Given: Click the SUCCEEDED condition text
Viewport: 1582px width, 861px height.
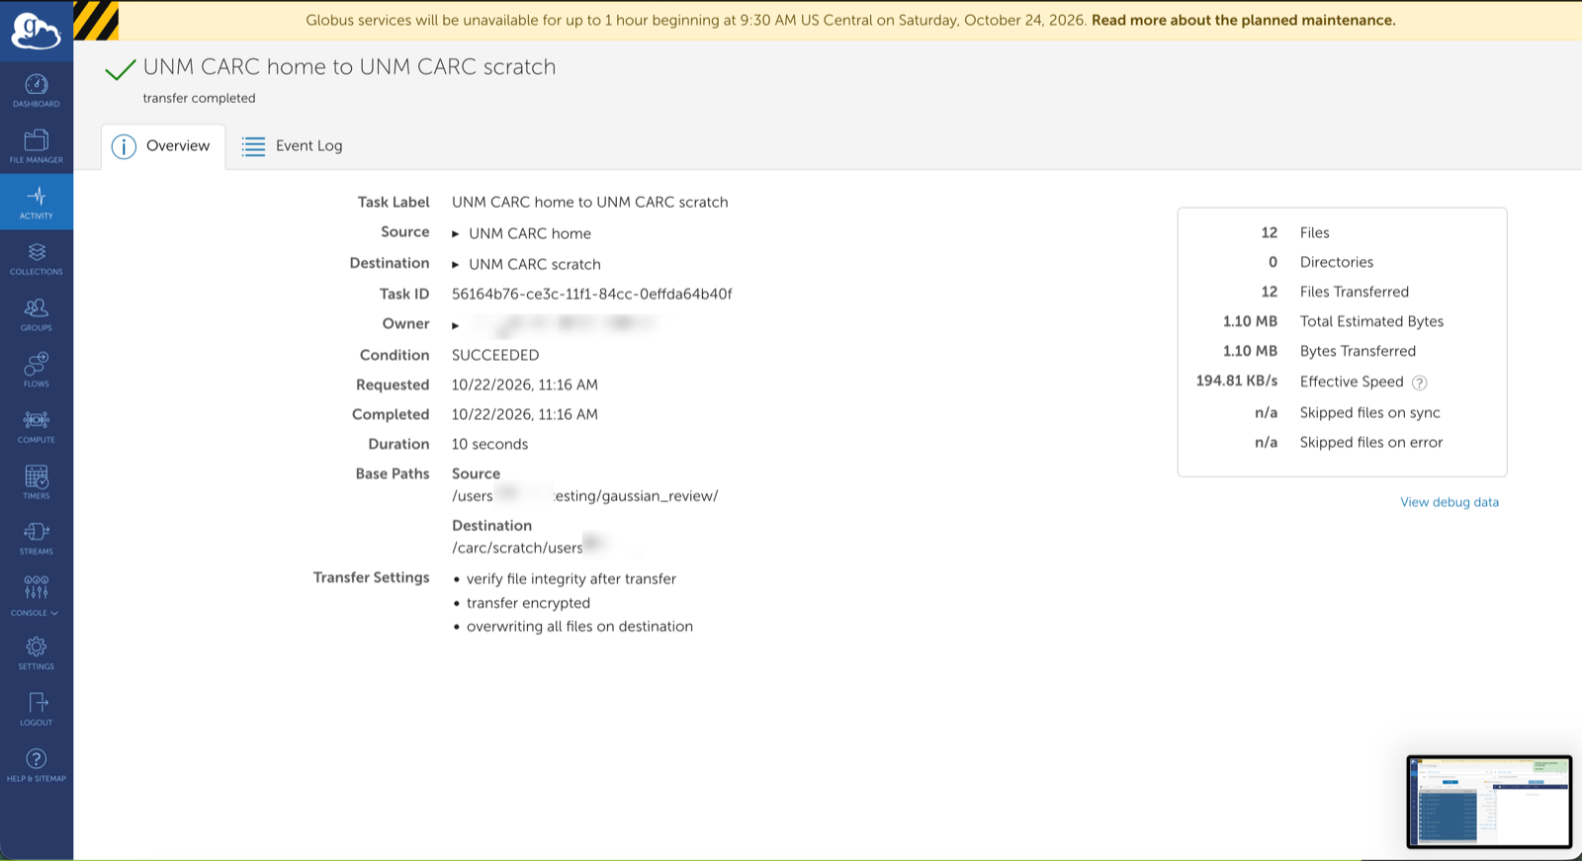Looking at the screenshot, I should [x=495, y=355].
